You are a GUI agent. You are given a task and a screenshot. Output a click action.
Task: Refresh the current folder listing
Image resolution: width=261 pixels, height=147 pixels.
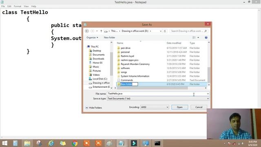point(165,31)
